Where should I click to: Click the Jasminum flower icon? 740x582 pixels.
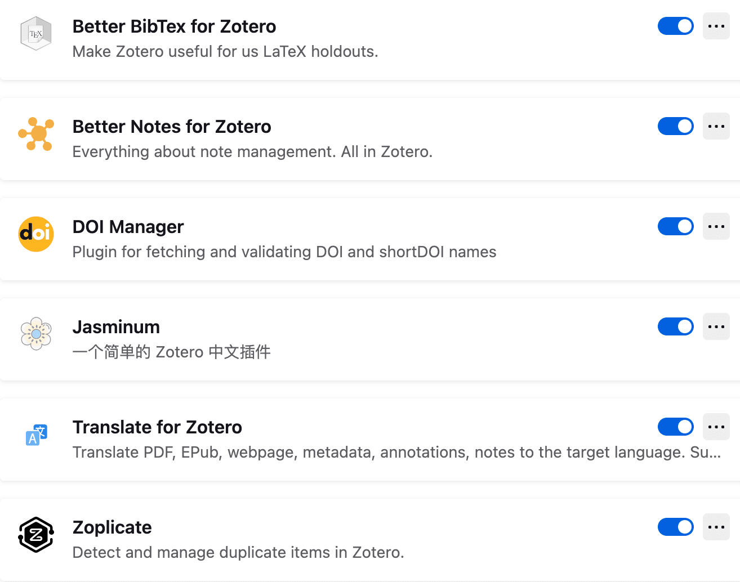36,334
